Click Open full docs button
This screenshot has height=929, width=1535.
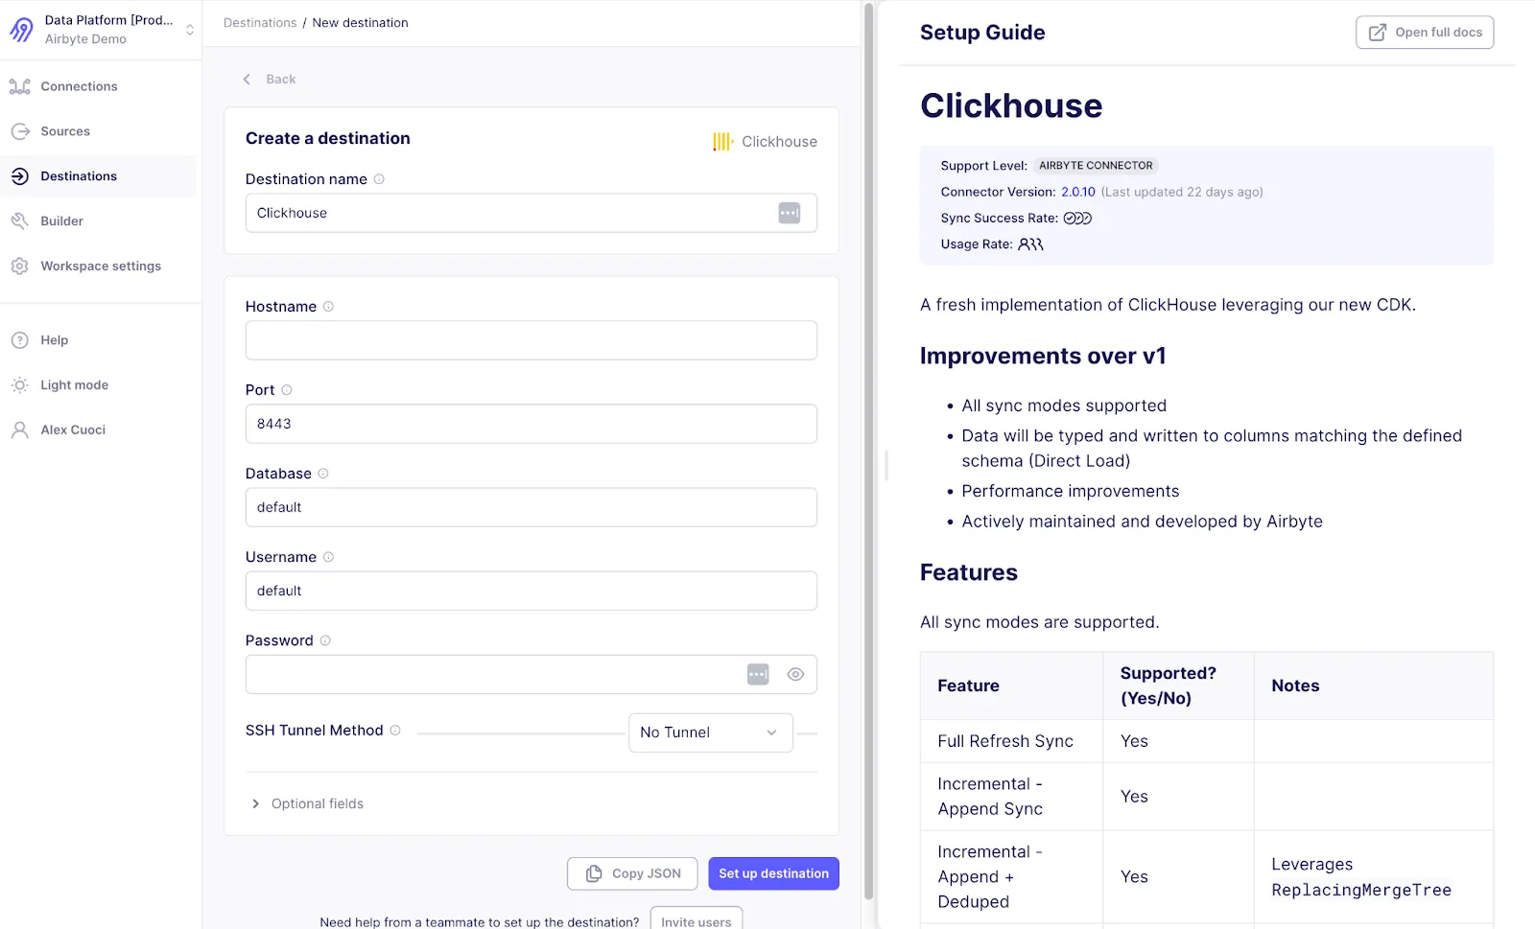point(1425,33)
